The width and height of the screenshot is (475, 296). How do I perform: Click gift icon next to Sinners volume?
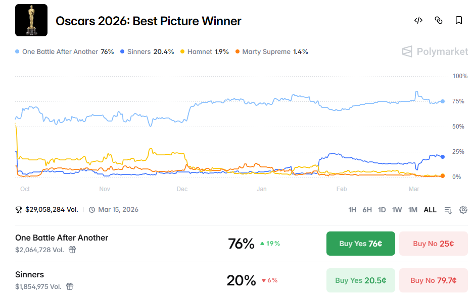click(x=70, y=286)
